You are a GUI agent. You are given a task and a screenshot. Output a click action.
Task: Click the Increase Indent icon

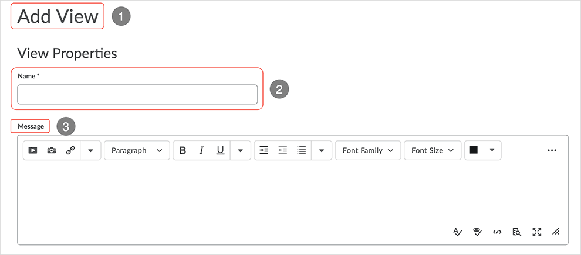[264, 150]
